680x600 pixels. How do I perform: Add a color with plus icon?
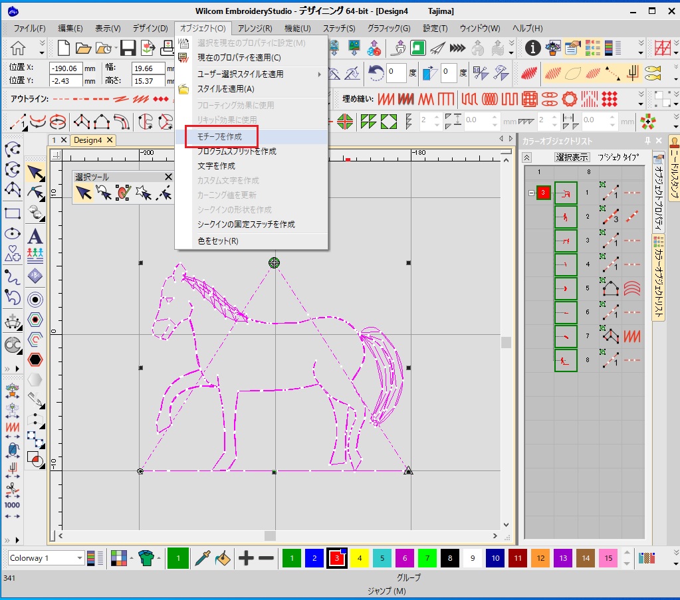point(246,558)
